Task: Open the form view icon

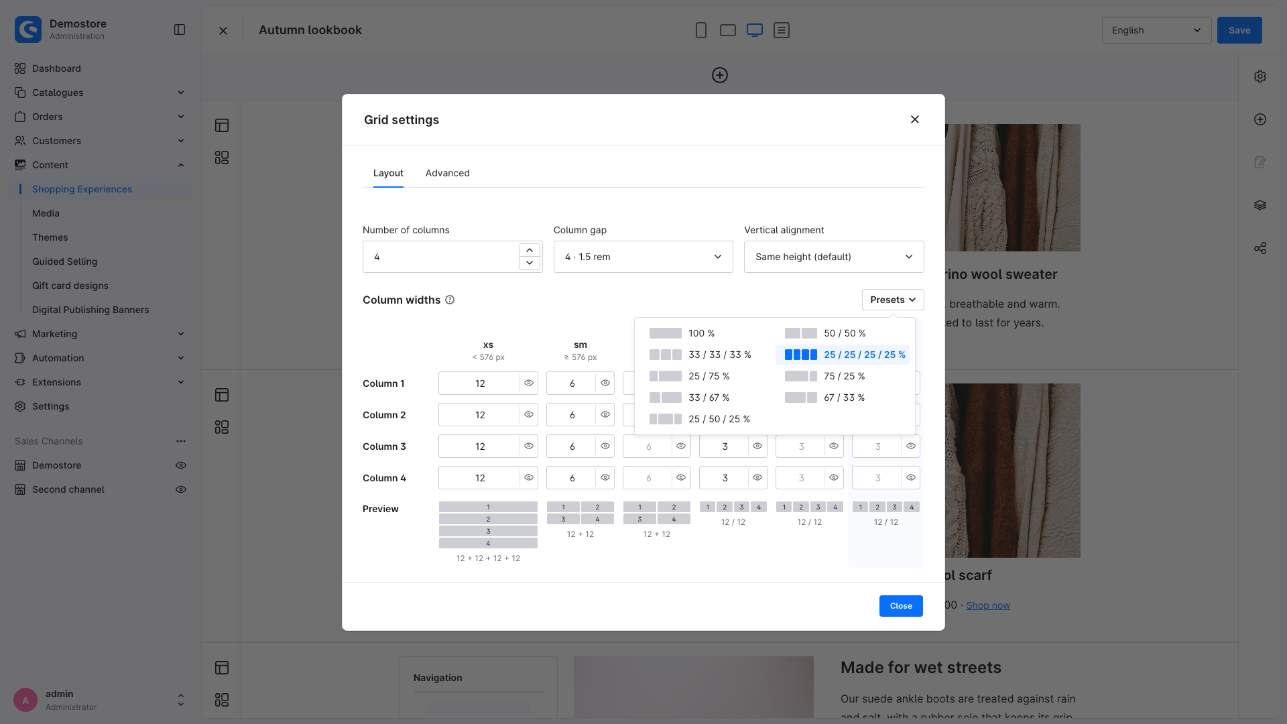Action: point(782,30)
